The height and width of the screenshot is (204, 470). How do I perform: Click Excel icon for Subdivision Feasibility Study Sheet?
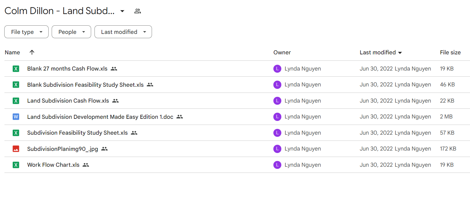(16, 133)
